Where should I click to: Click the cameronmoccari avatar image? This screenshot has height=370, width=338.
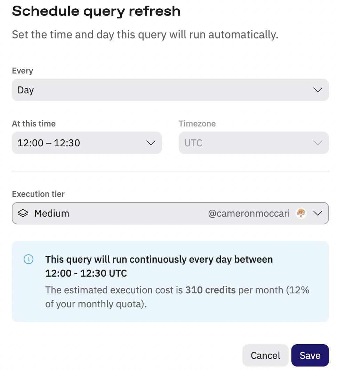click(301, 213)
